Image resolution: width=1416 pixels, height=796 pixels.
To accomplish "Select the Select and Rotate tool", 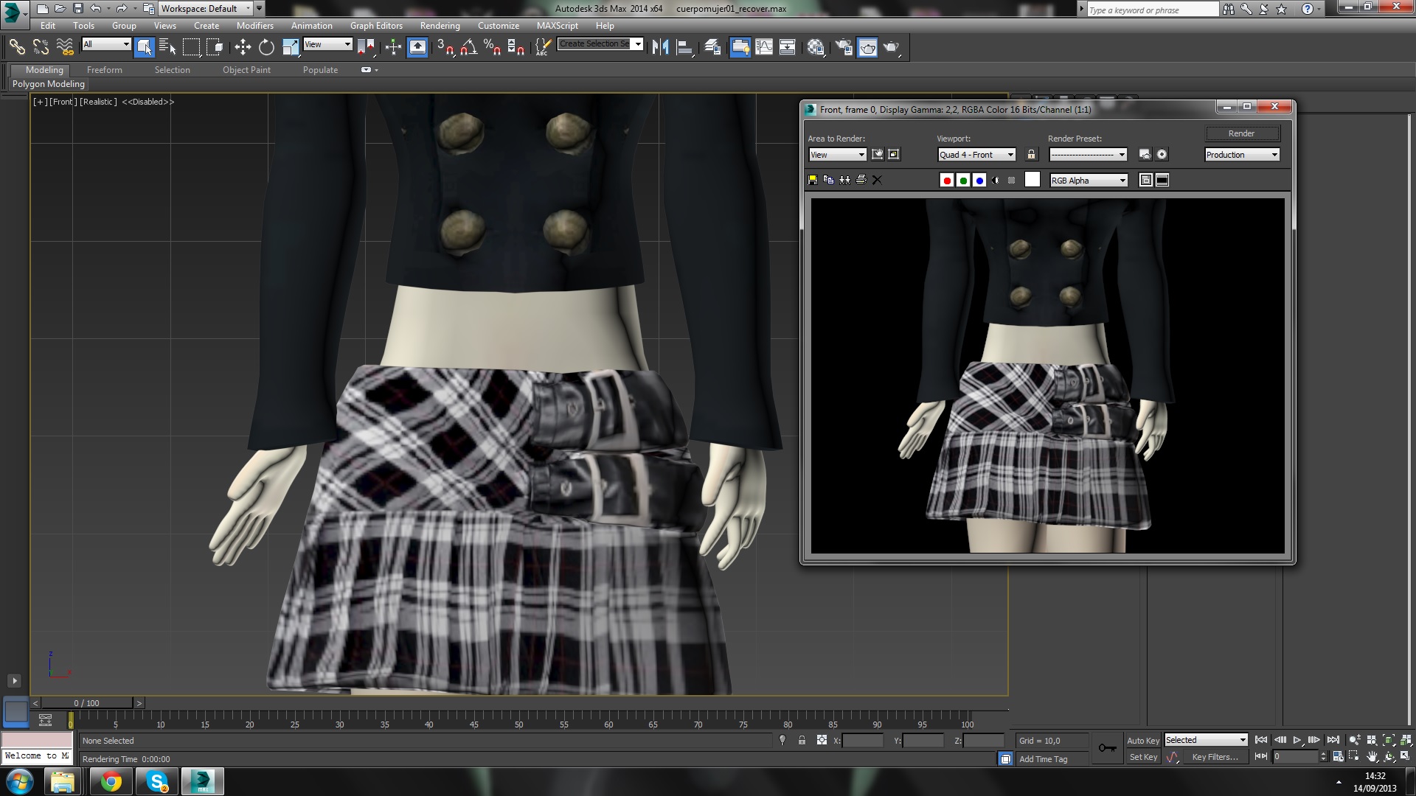I will (266, 47).
